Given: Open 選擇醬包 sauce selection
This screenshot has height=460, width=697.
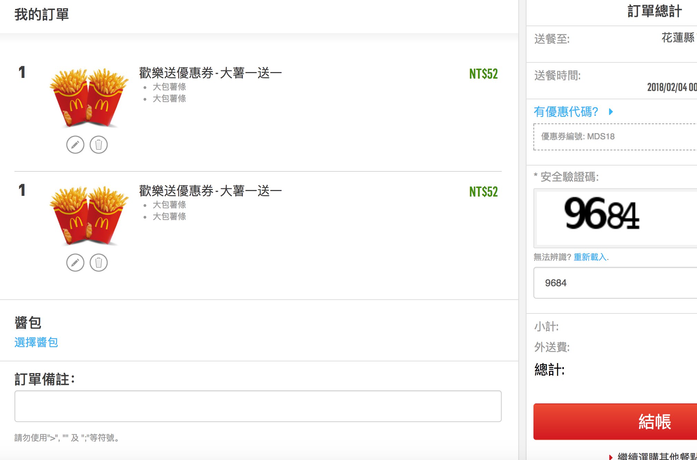Looking at the screenshot, I should pos(36,342).
